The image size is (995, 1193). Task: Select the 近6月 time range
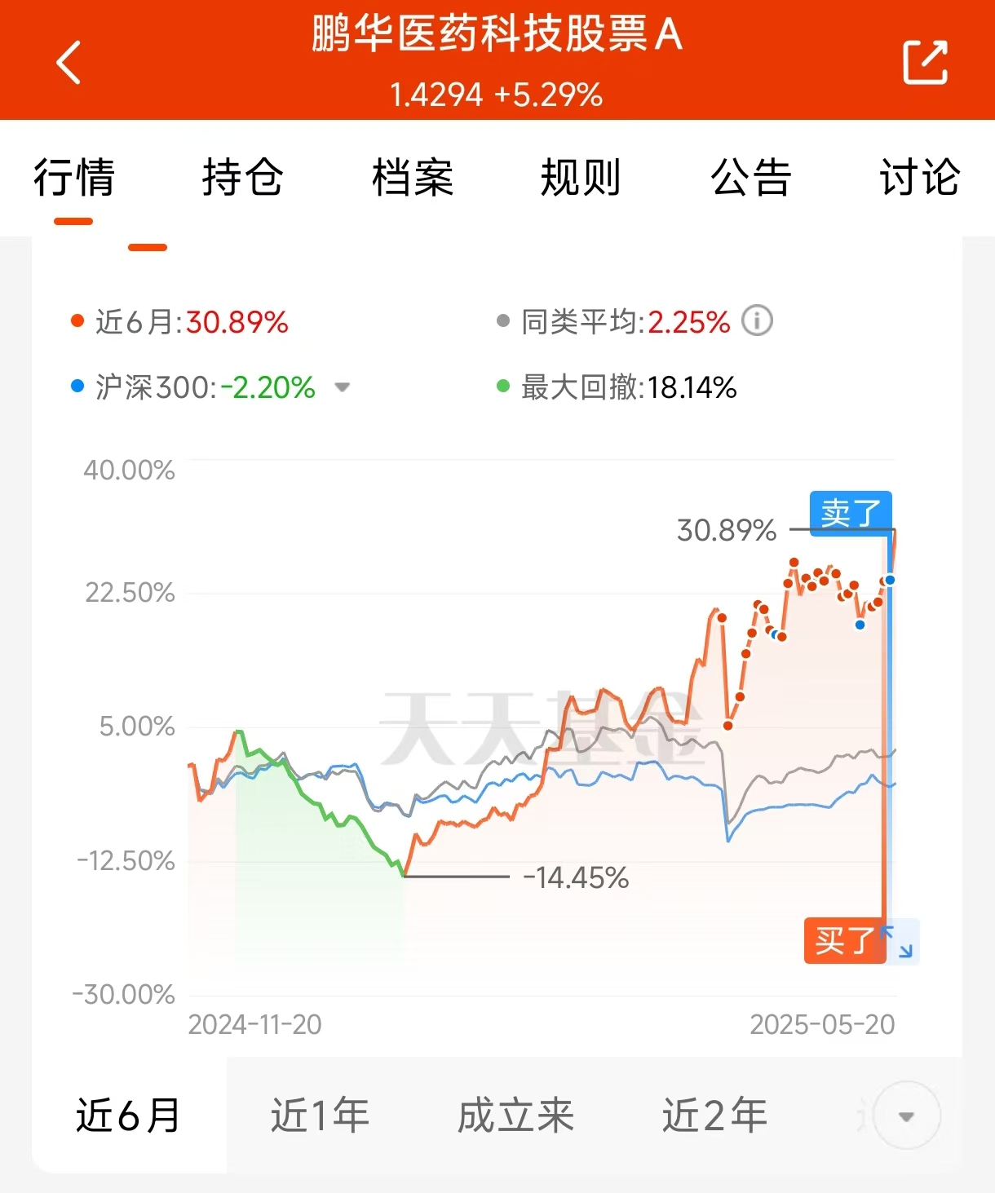click(128, 1116)
